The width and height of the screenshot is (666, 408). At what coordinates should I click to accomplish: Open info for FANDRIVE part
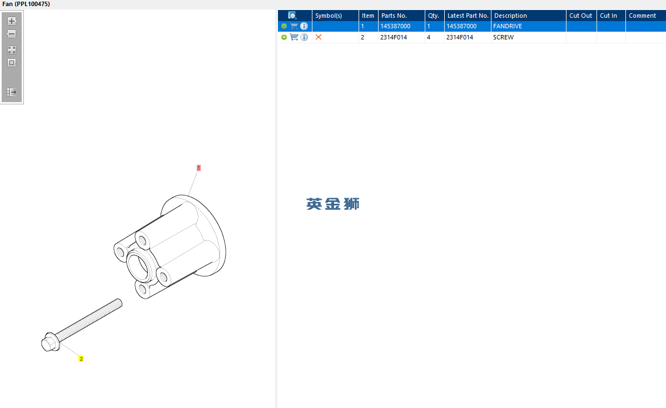(304, 26)
